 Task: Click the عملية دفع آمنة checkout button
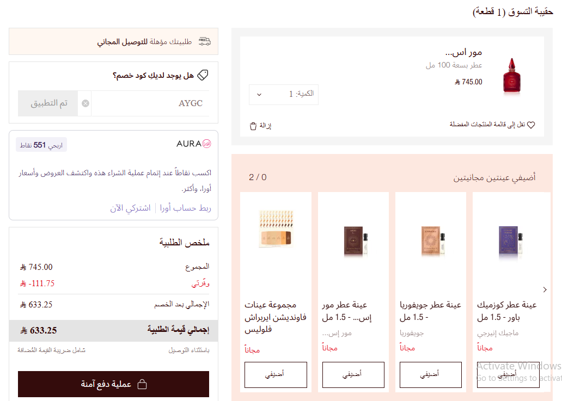[x=113, y=384]
